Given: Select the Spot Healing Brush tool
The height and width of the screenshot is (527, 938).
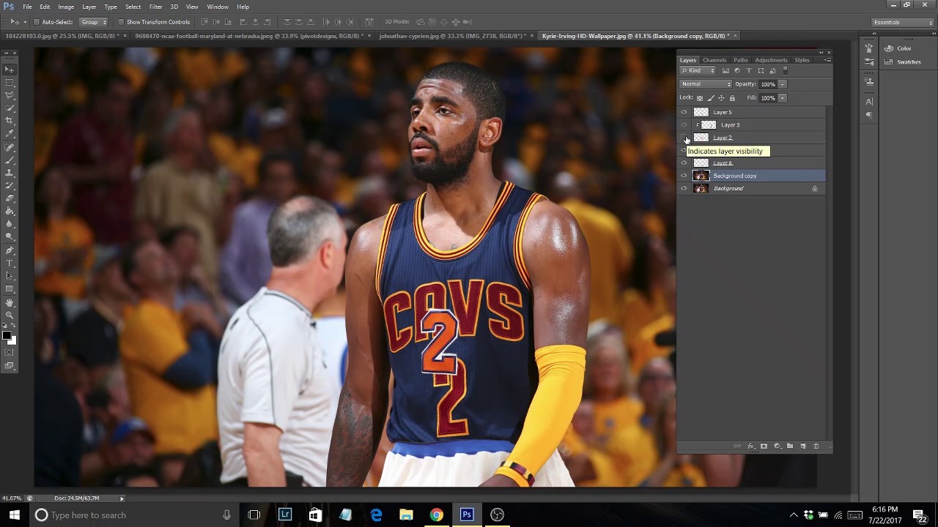Looking at the screenshot, I should [x=10, y=147].
